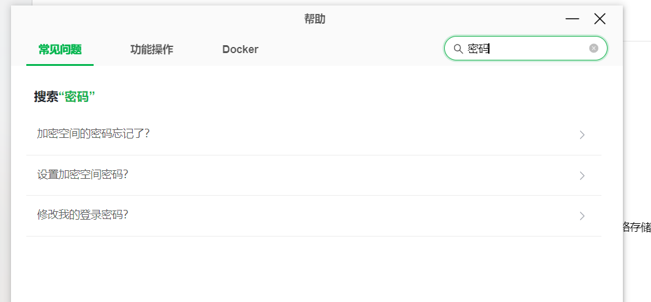The height and width of the screenshot is (302, 651).
Task: Clear the search text with the x icon
Action: pos(593,48)
